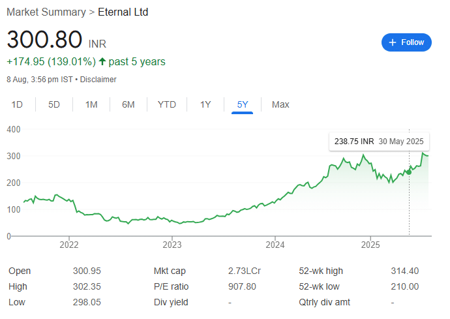Click the P/E ratio value 907.80
Viewport: 450px width, 319px height.
pos(242,286)
